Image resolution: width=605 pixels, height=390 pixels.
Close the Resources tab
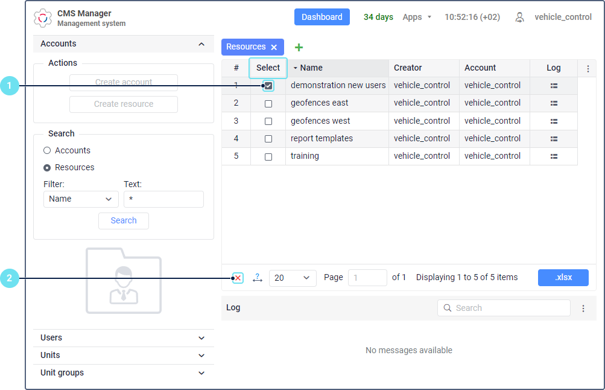pos(274,47)
